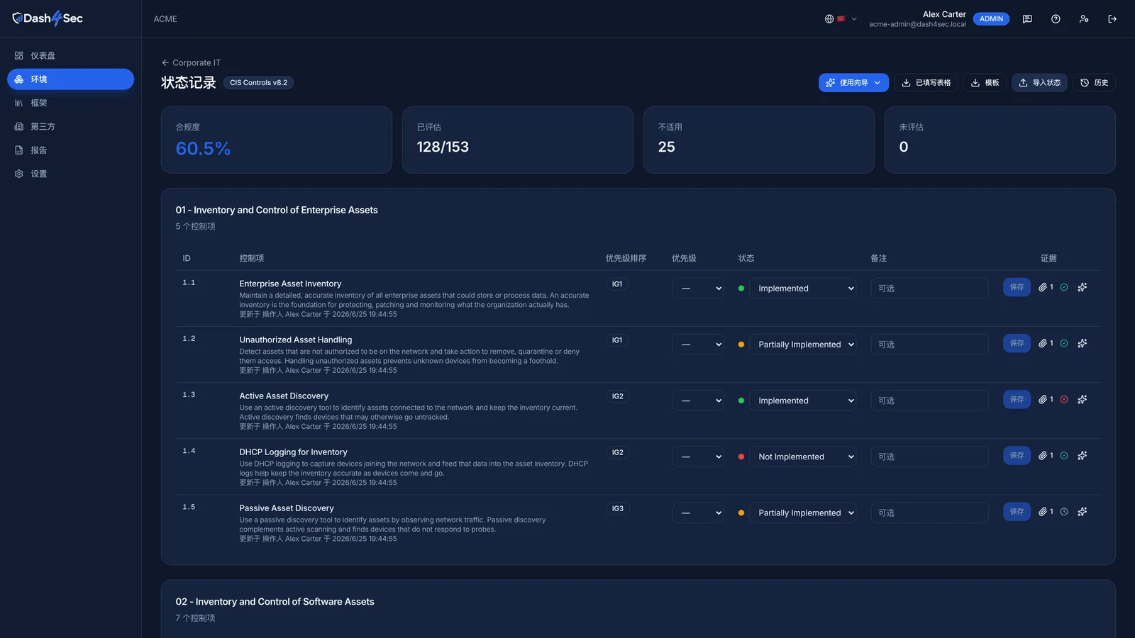This screenshot has width=1135, height=638.
Task: Click the green check evidence status for 1.1
Action: pos(1064,287)
